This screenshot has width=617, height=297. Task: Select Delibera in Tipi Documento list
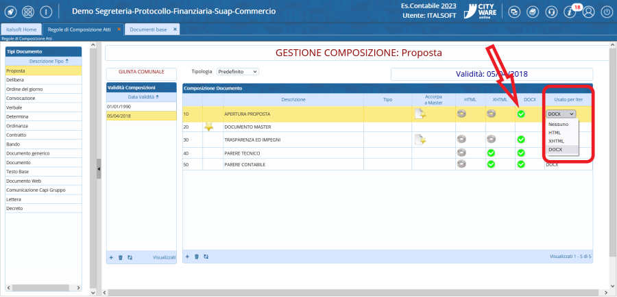(x=15, y=79)
